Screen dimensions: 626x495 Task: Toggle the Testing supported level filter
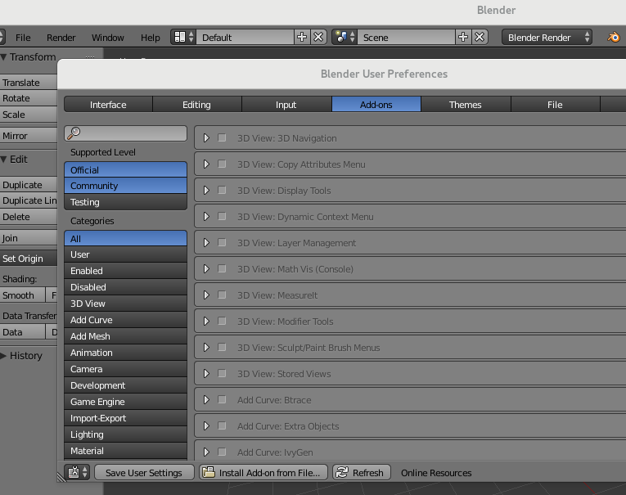point(125,202)
